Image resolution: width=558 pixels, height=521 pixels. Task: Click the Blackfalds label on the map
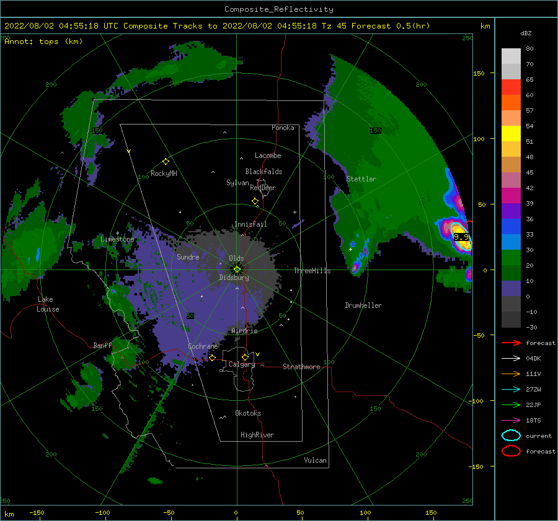[263, 172]
